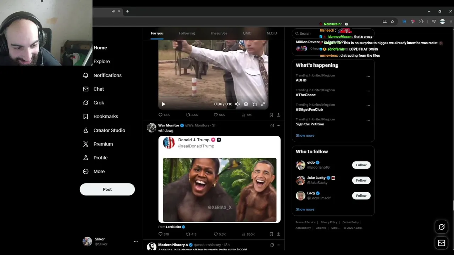The width and height of the screenshot is (454, 255).
Task: Switch to the For you tab
Action: click(157, 33)
